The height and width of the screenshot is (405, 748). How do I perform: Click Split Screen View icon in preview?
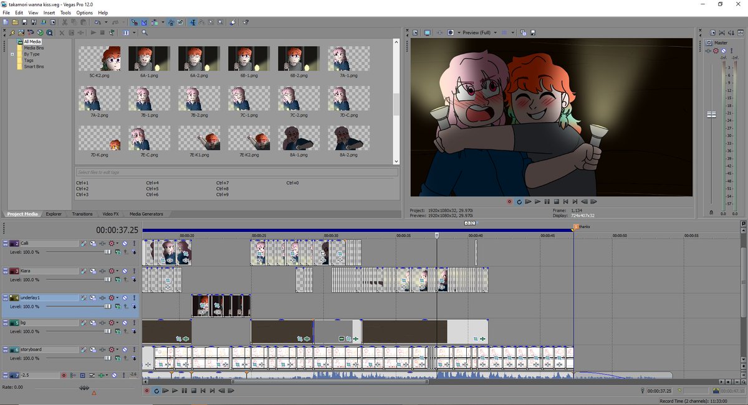[451, 32]
